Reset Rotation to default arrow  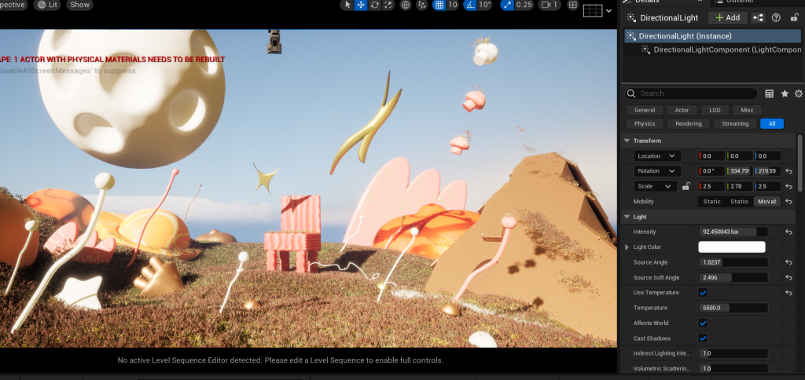pos(788,171)
